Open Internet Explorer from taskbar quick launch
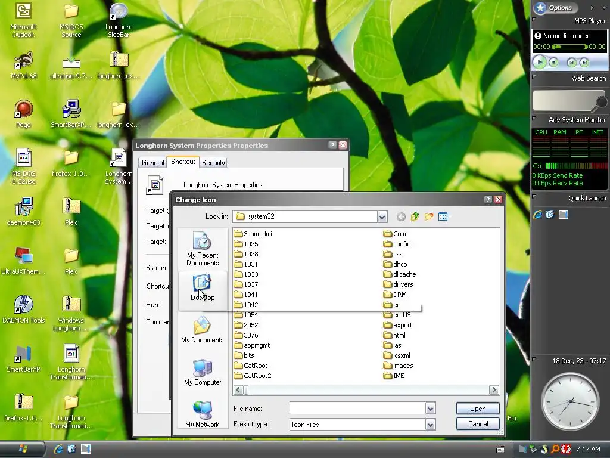 point(58,449)
